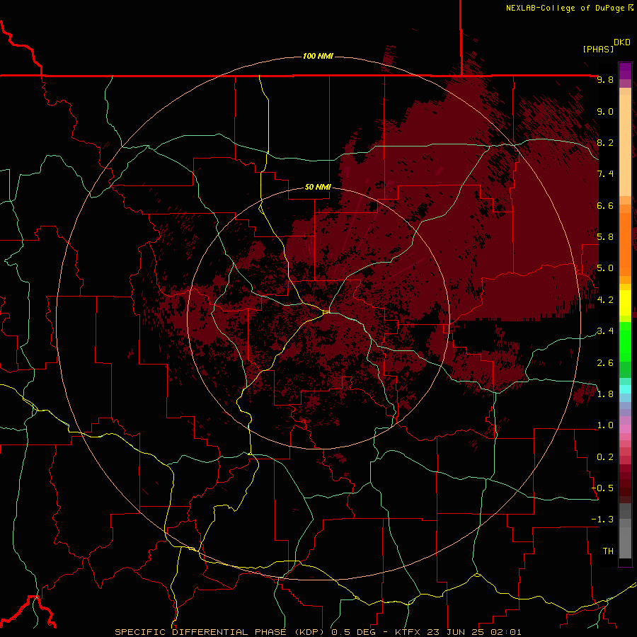Click the 8.2 colorbar scale label
This screenshot has width=637, height=637.
point(605,142)
